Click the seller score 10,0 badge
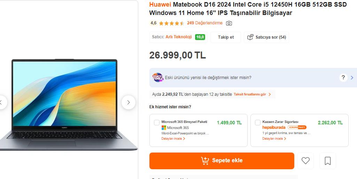This screenshot has width=357, height=179. point(200,37)
